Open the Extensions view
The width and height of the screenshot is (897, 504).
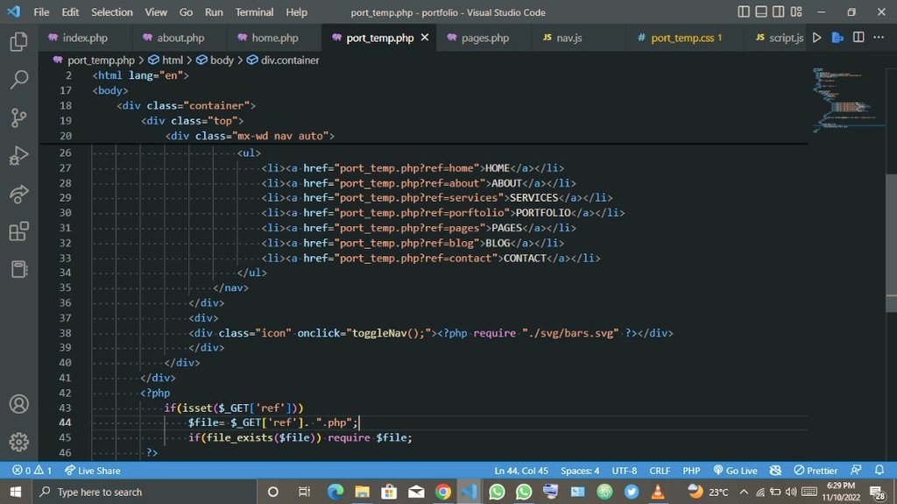19,232
